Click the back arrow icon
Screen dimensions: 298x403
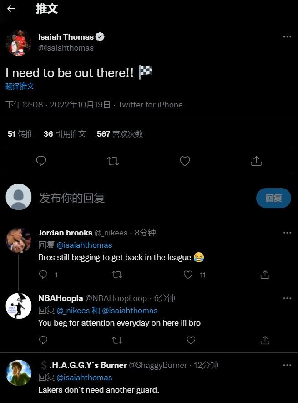coord(11,9)
